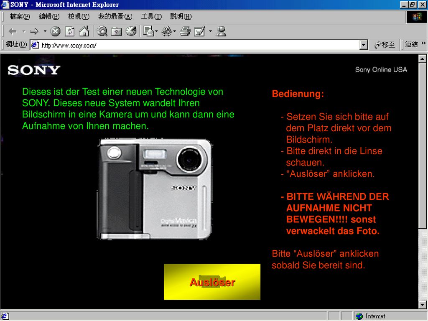Click the vertical scrollbar down arrow

click(x=422, y=305)
